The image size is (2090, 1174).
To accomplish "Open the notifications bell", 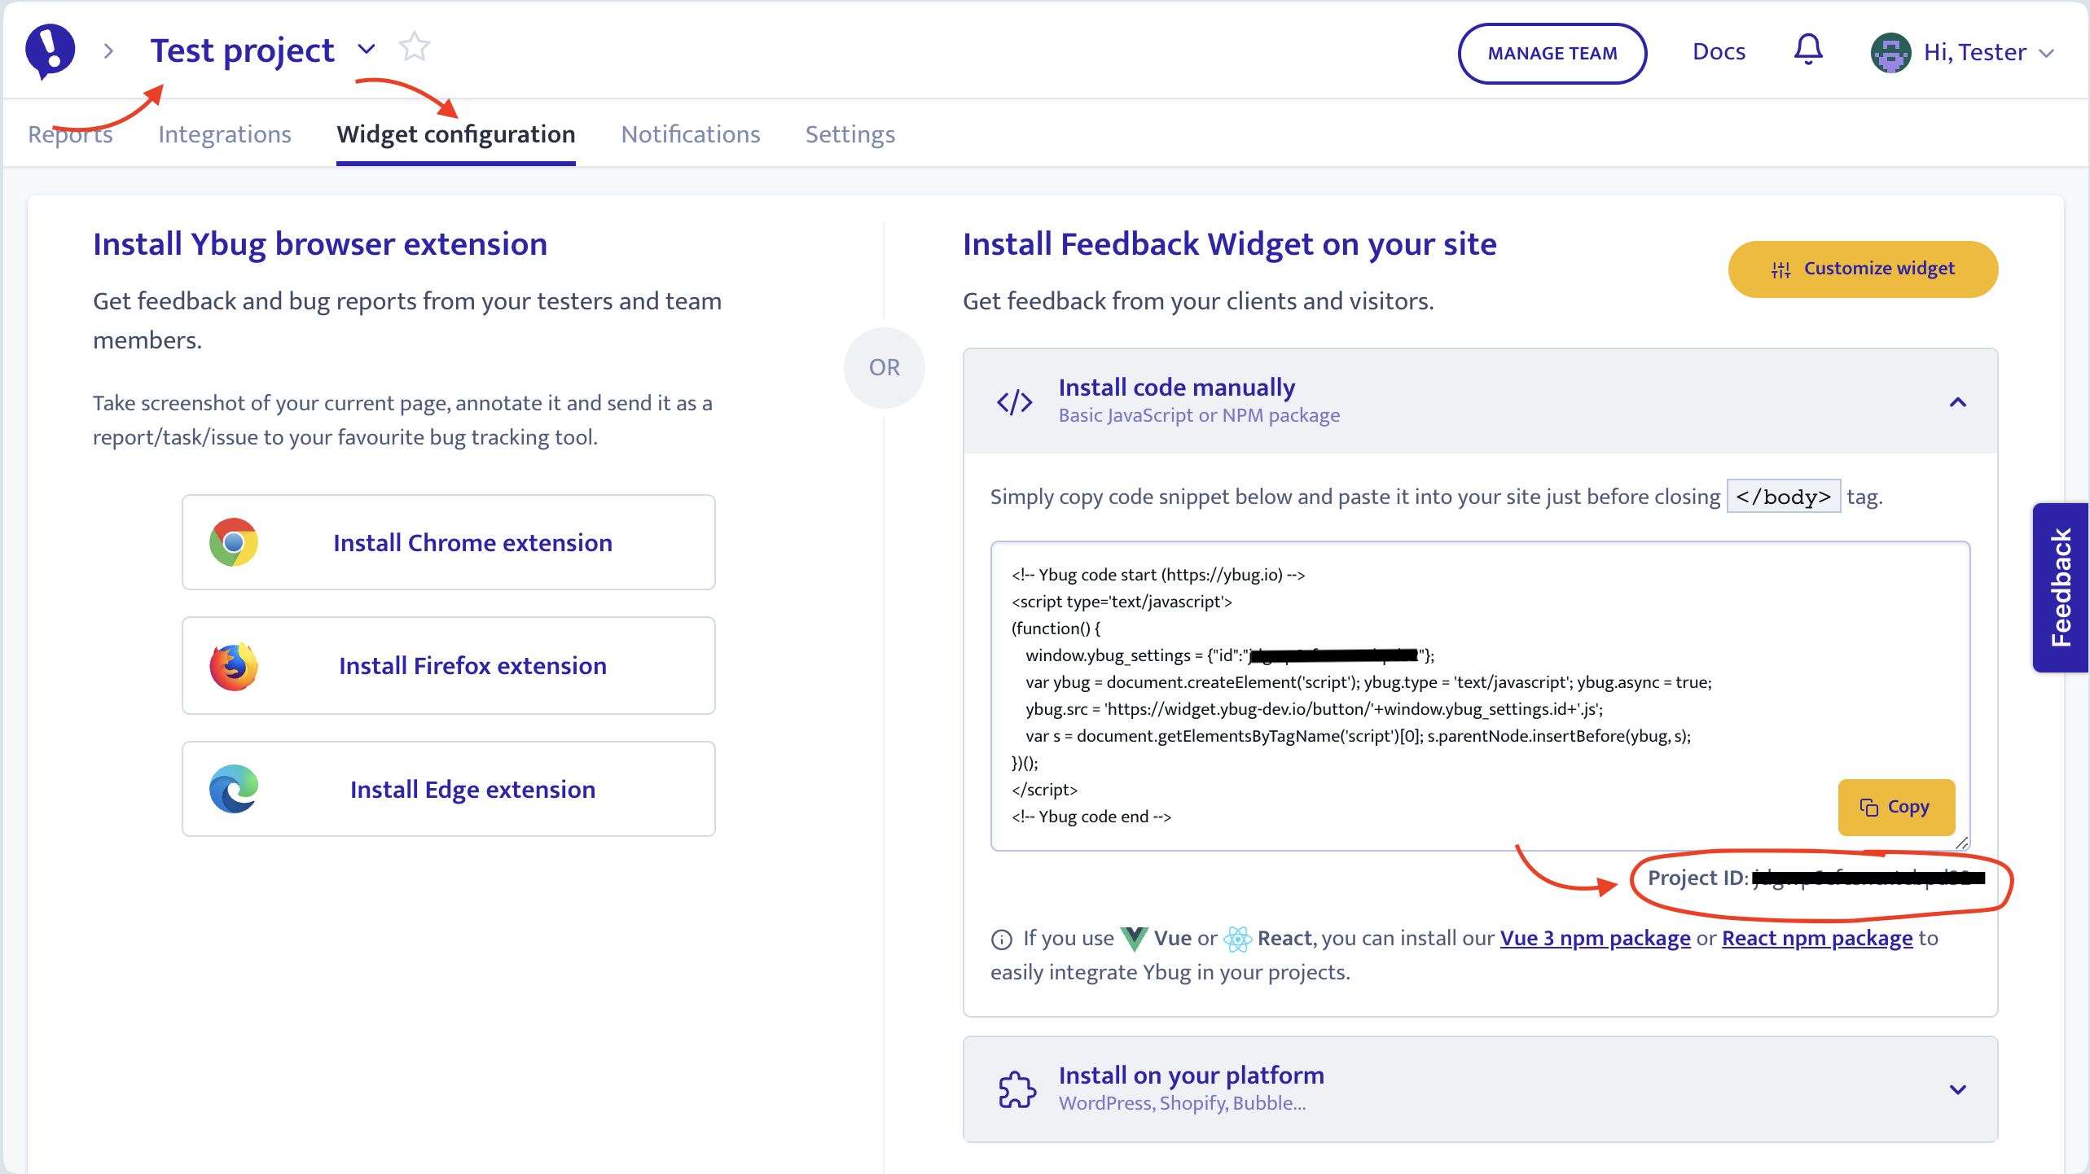I will coord(1808,50).
